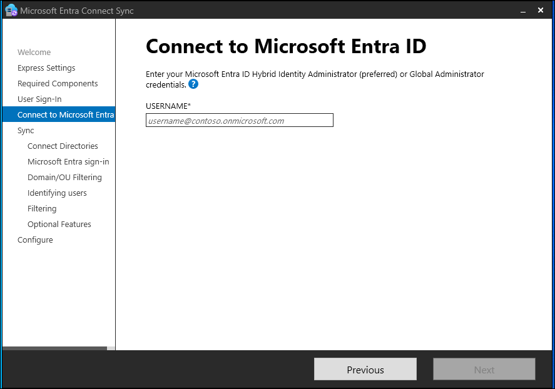
Task: Click the Microsoft Entra Connect Sync title icon
Action: point(11,11)
